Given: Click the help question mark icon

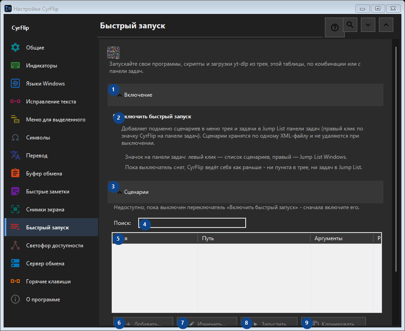Looking at the screenshot, I should pos(334,27).
